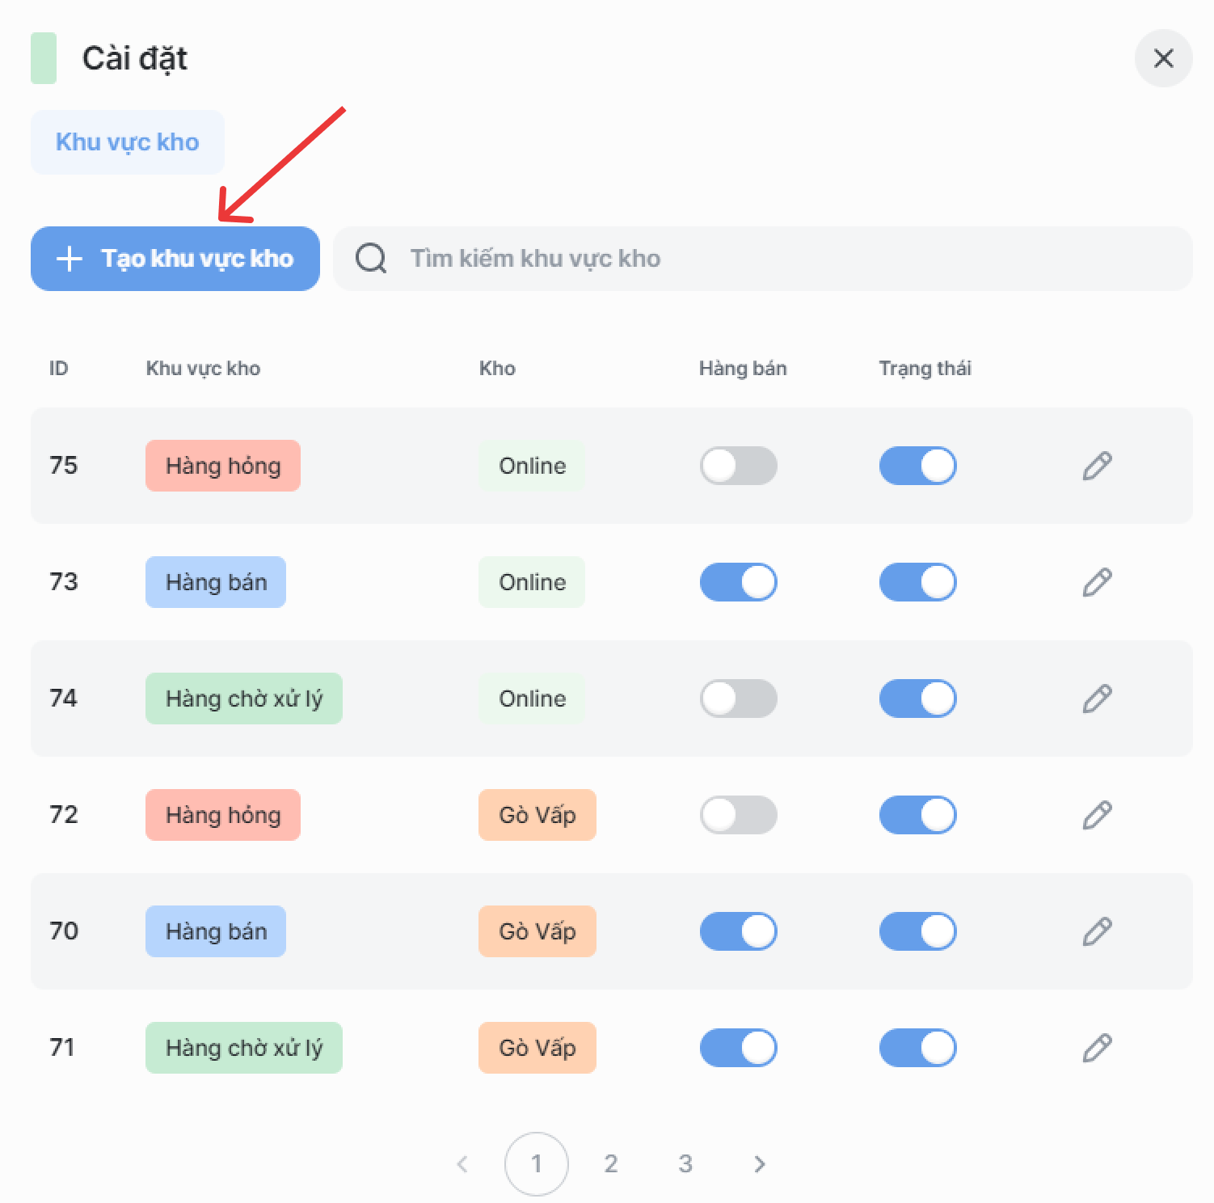Disable Hàng bán switch on row 73
Screen dimensions: 1214x1203
point(738,582)
